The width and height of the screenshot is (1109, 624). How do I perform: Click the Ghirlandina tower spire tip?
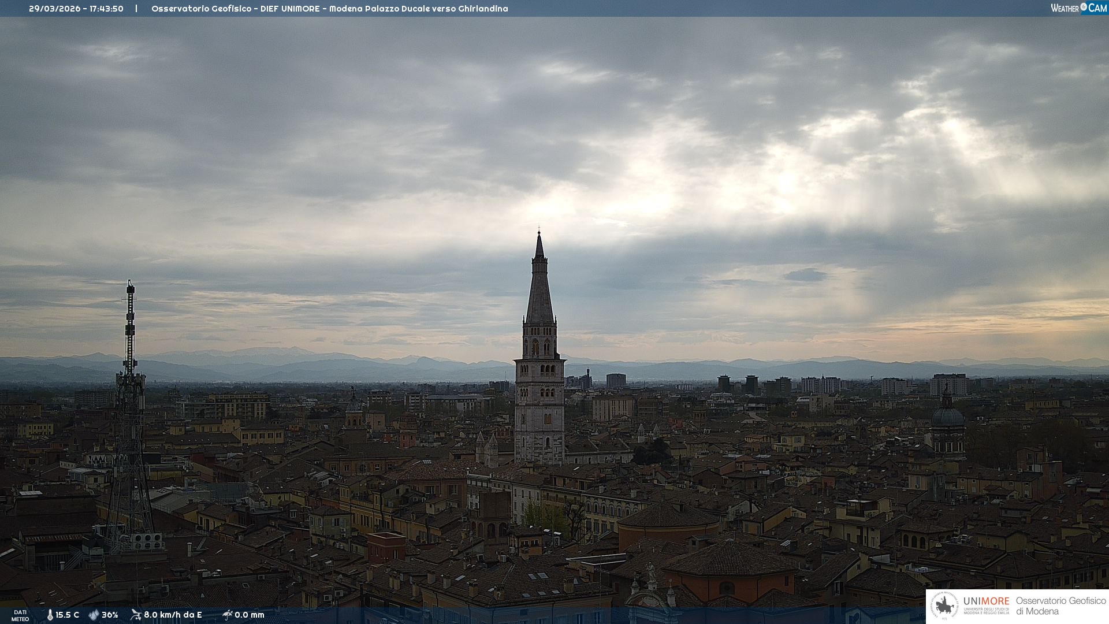(x=539, y=233)
